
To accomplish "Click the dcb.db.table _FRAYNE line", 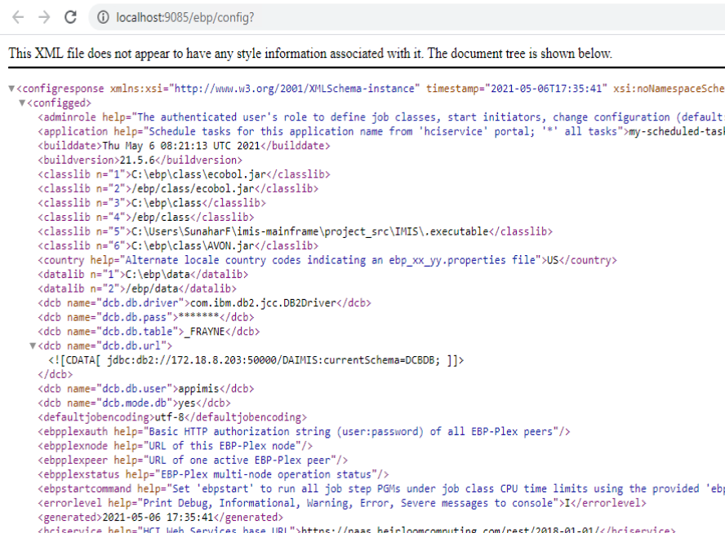I will click(149, 332).
